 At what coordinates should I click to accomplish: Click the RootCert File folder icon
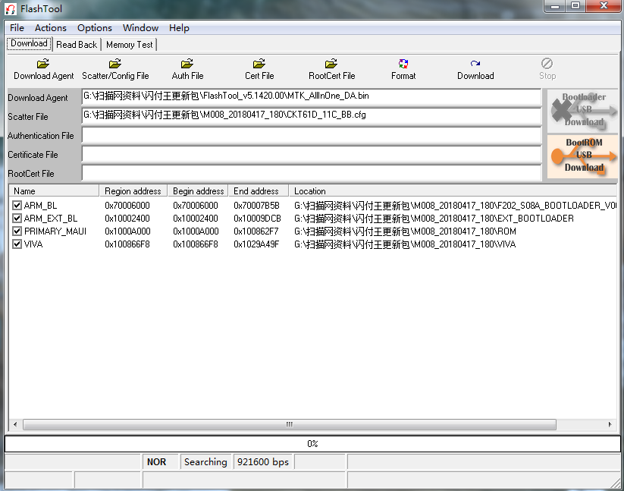click(331, 64)
